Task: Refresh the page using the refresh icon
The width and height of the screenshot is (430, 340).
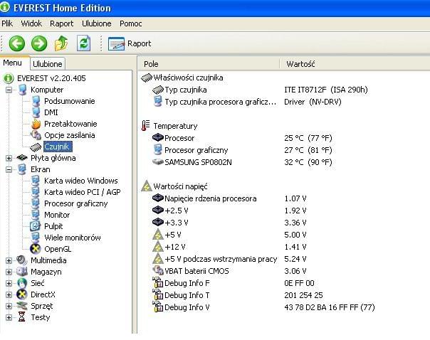Action: (x=83, y=43)
